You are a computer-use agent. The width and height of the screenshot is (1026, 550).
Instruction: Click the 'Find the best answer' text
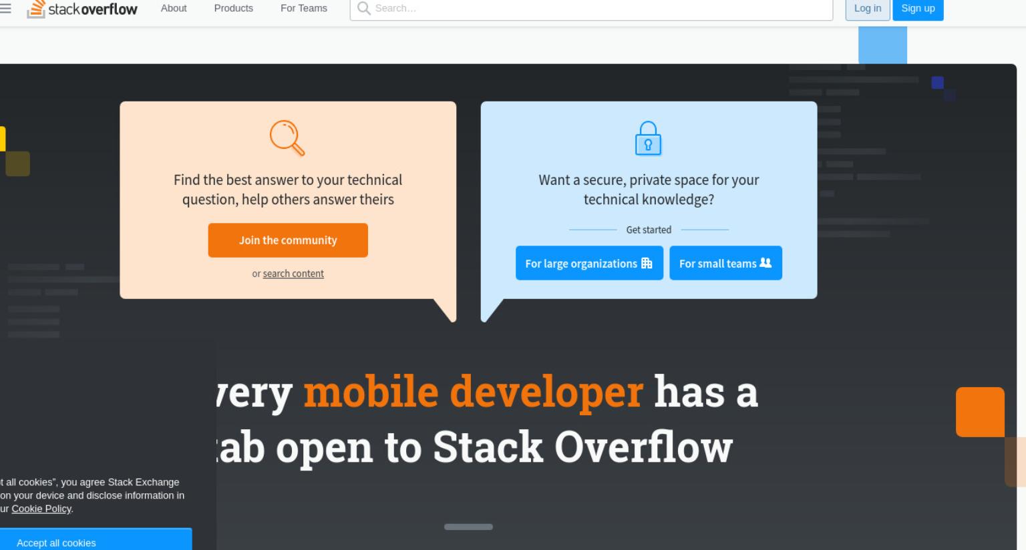click(x=288, y=190)
